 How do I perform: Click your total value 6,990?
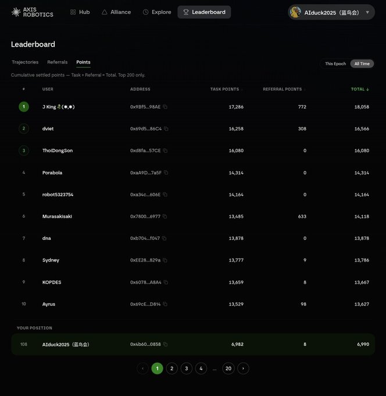[363, 344]
